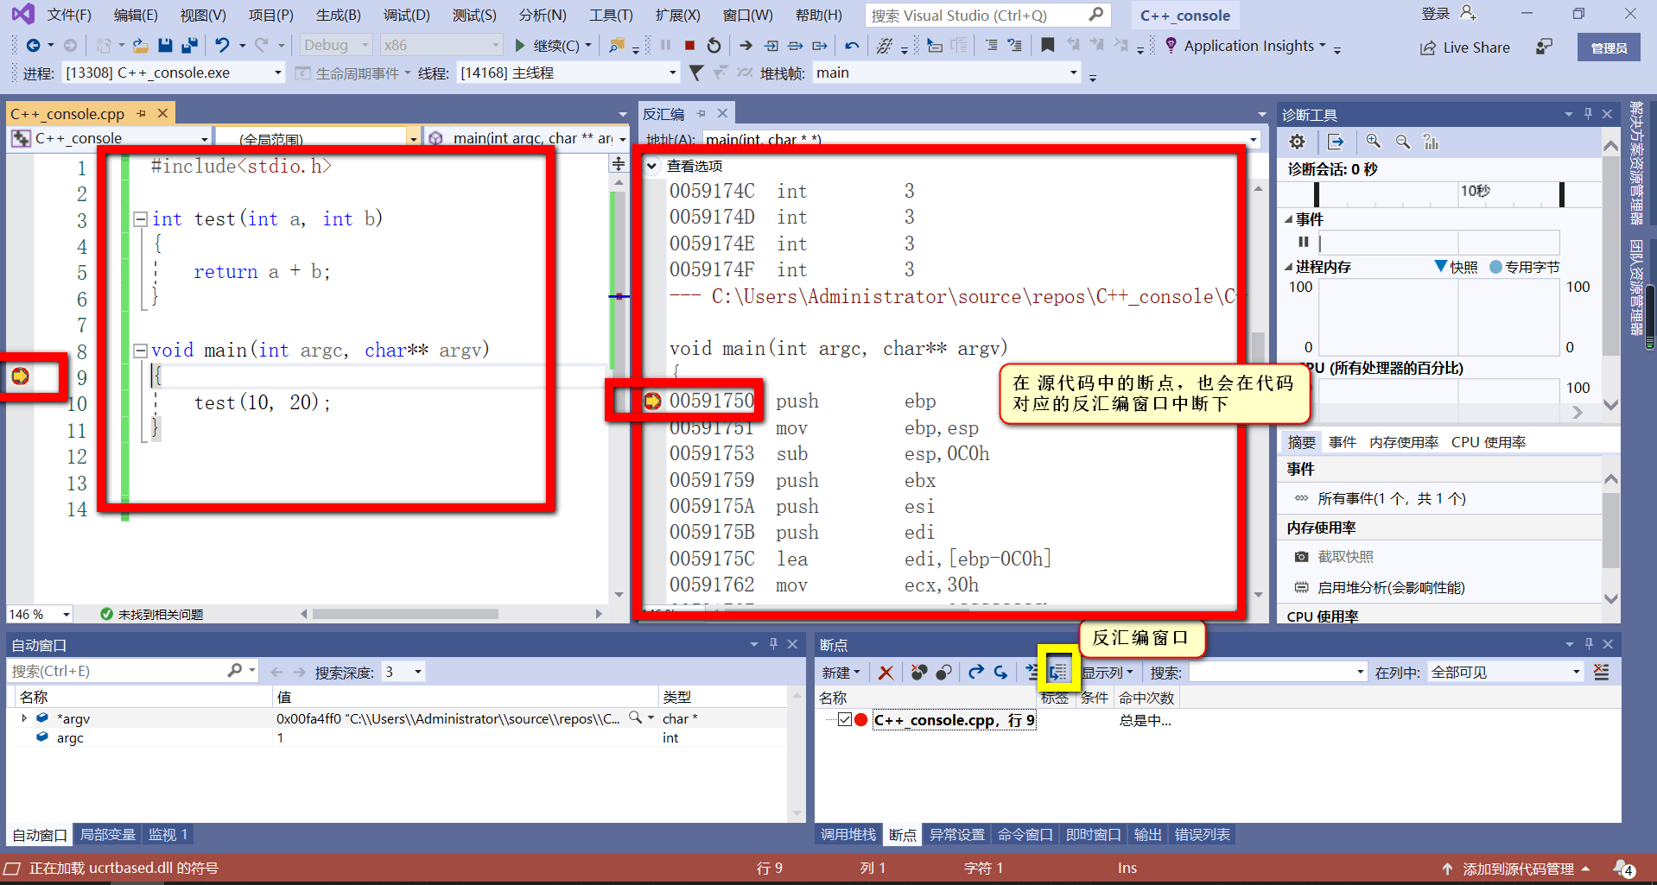Click 启用堆分析(会影响性能) link
Screen dimensions: 1657x885
point(1391,588)
